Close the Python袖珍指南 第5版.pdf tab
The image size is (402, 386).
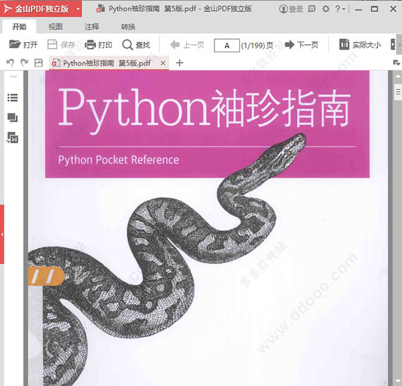tap(163, 63)
